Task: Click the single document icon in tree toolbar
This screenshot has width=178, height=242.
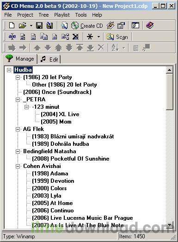Action: (x=54, y=37)
